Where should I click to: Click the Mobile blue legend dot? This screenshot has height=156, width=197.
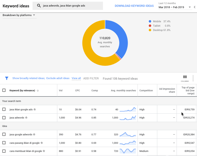[150, 21]
